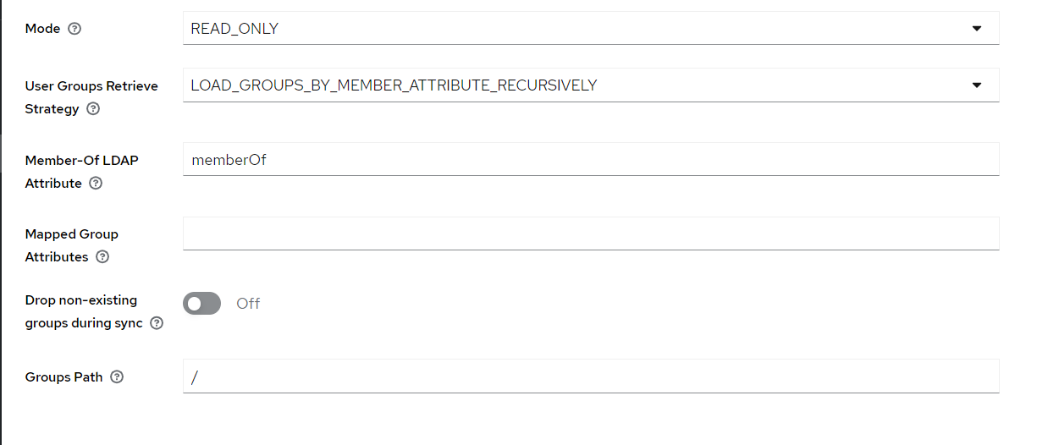Show help for User Groups Retrieve Strategy

click(x=93, y=109)
